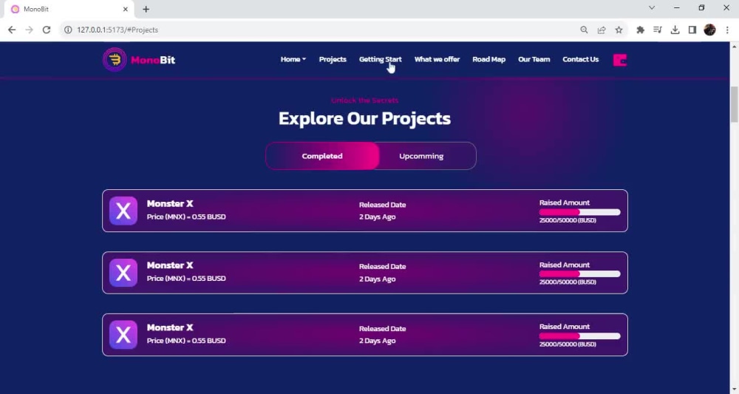The image size is (739, 394).
Task: Click the first card's raised amount progress bar
Action: 579,212
